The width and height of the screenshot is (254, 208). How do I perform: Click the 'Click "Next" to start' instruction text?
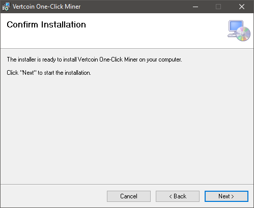49,73
